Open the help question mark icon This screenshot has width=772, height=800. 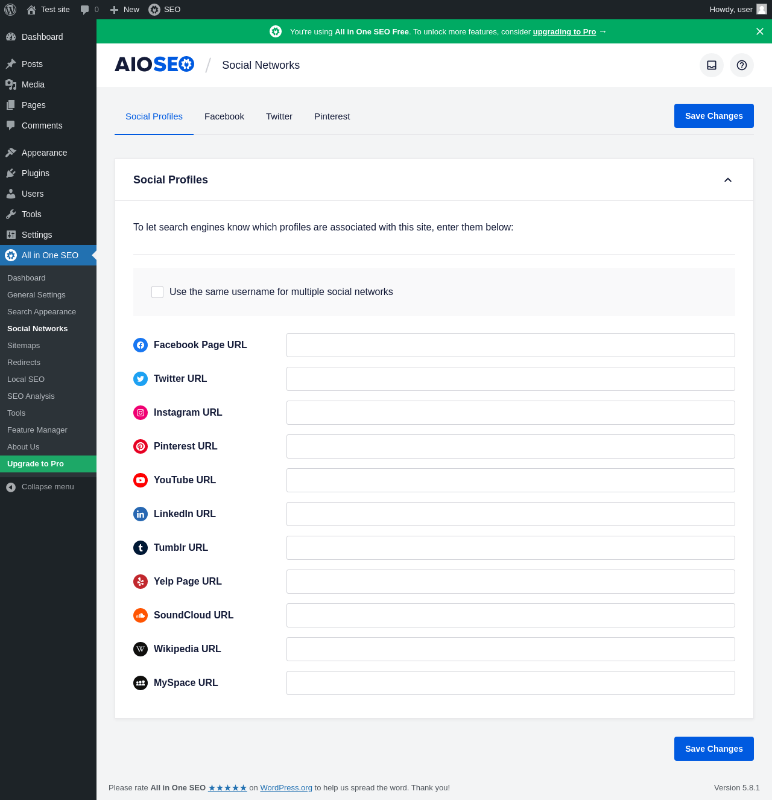pyautogui.click(x=742, y=65)
